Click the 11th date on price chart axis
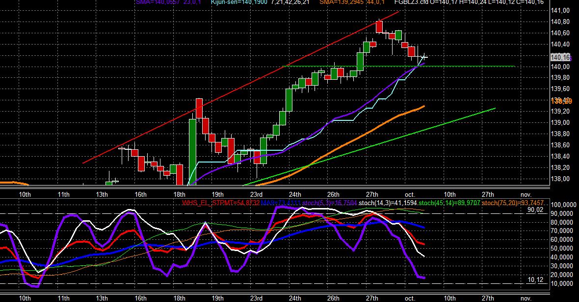The image size is (579, 302). tap(63, 194)
